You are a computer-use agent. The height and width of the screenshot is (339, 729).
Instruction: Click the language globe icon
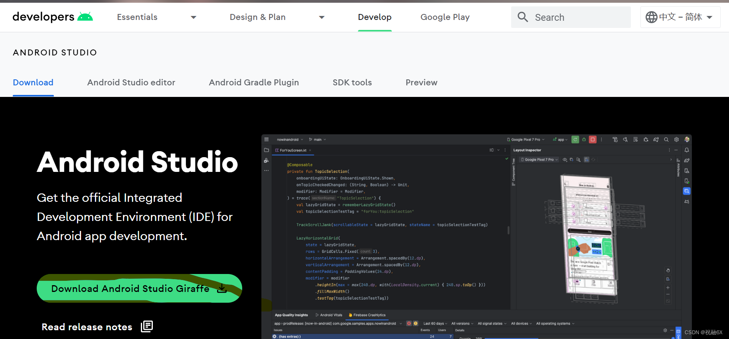click(x=651, y=17)
